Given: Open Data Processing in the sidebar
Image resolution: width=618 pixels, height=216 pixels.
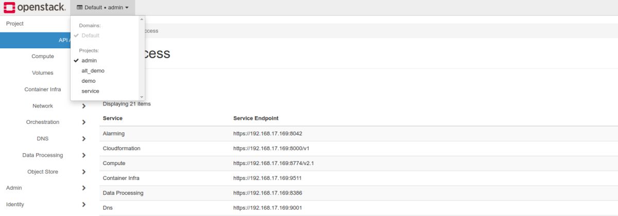Looking at the screenshot, I should point(43,155).
